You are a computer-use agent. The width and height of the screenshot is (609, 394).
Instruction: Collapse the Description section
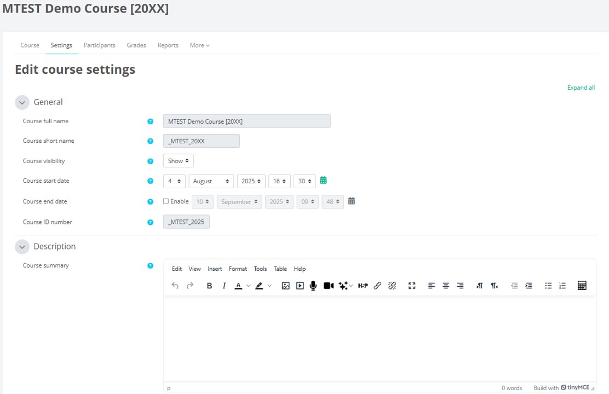22,247
